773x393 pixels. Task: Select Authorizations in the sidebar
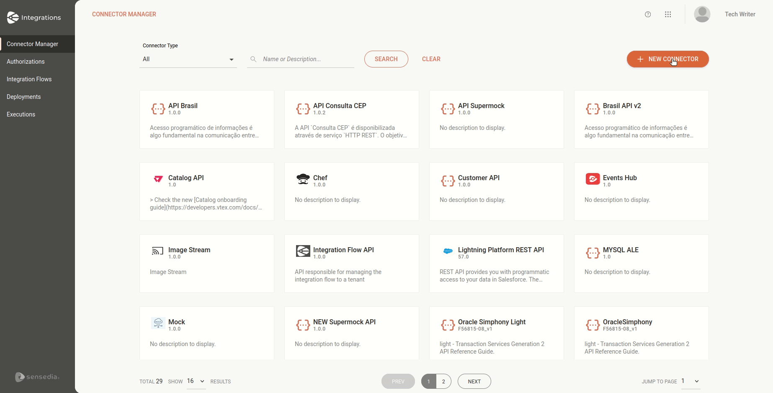point(26,62)
